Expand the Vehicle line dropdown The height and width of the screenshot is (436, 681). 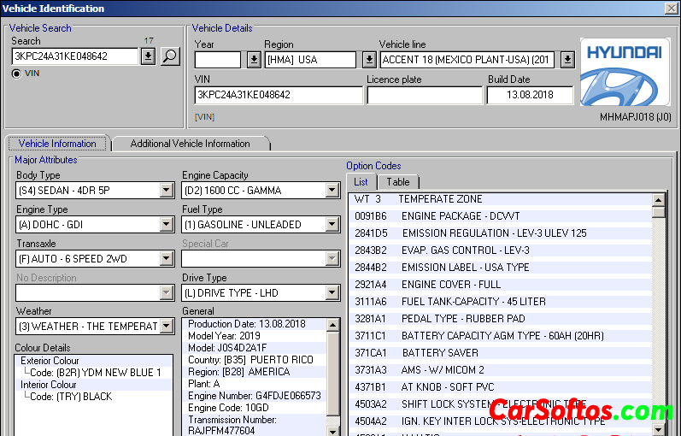567,60
